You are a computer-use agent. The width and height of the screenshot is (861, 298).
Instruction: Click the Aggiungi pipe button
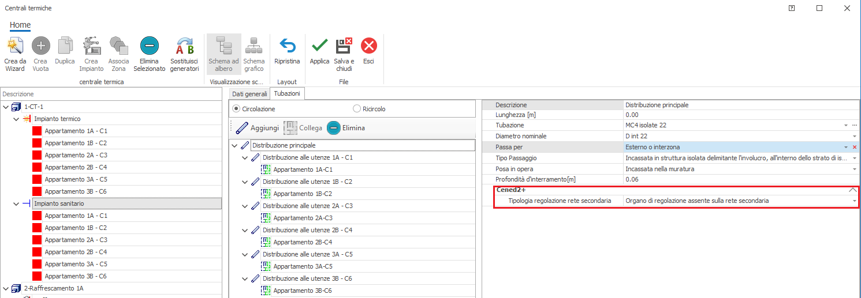click(258, 128)
